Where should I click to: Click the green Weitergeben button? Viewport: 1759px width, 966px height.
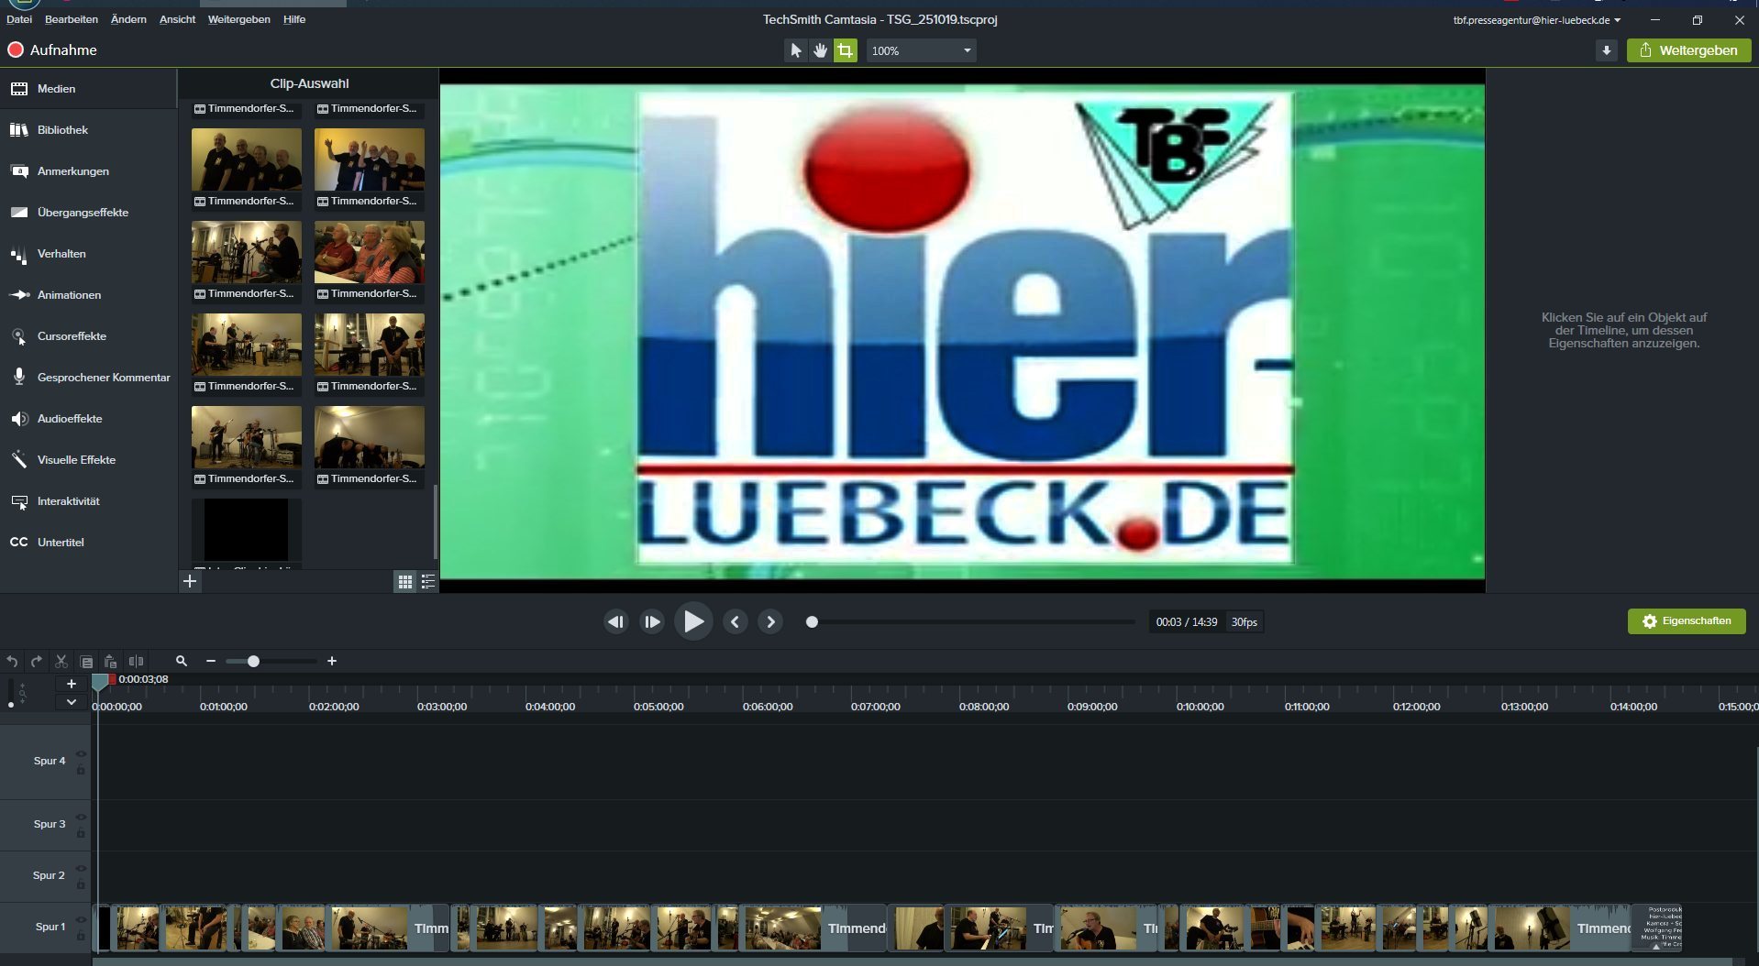[1688, 50]
